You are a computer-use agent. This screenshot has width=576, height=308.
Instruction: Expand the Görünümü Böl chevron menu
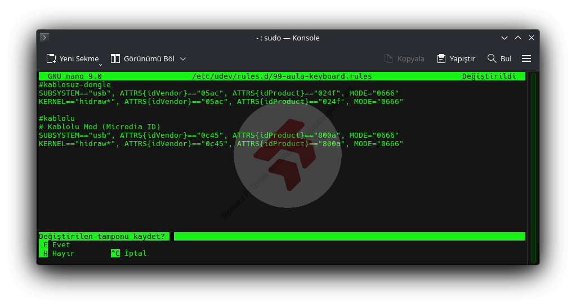tap(183, 58)
